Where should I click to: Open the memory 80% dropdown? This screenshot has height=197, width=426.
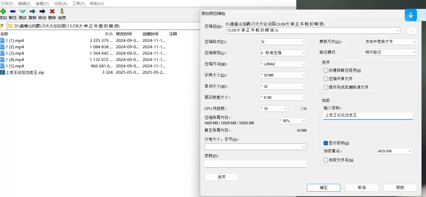tap(292, 121)
